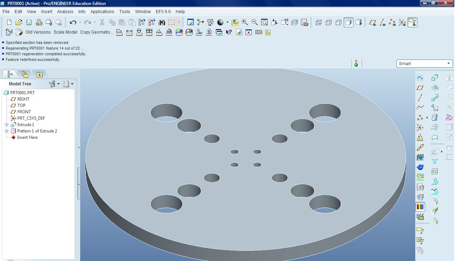Image resolution: width=455 pixels, height=261 pixels.
Task: Select PRT_CSYS_DEF in the model tree
Action: pyautogui.click(x=31, y=118)
